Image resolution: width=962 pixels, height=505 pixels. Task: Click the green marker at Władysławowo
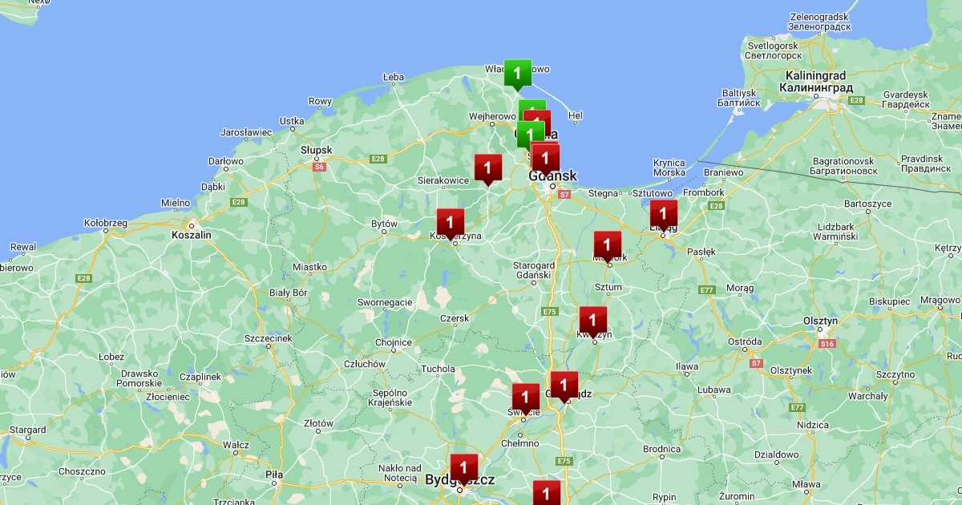click(517, 74)
